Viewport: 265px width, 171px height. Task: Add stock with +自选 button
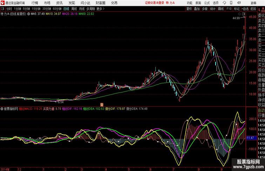[245, 9]
